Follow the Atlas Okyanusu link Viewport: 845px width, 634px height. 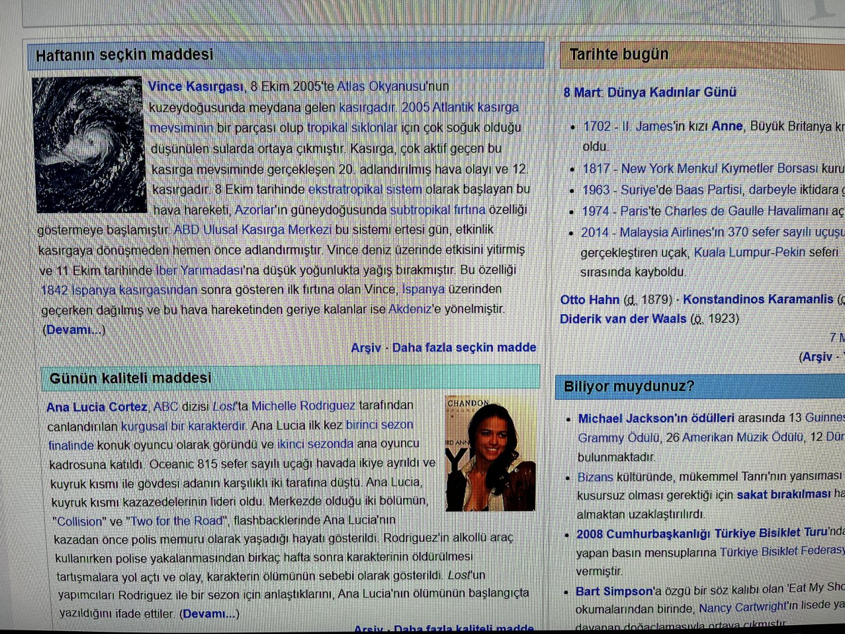[381, 86]
